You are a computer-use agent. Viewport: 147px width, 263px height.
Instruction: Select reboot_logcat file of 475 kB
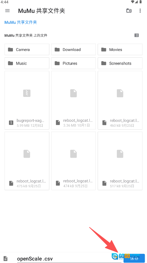pyautogui.click(x=27, y=161)
